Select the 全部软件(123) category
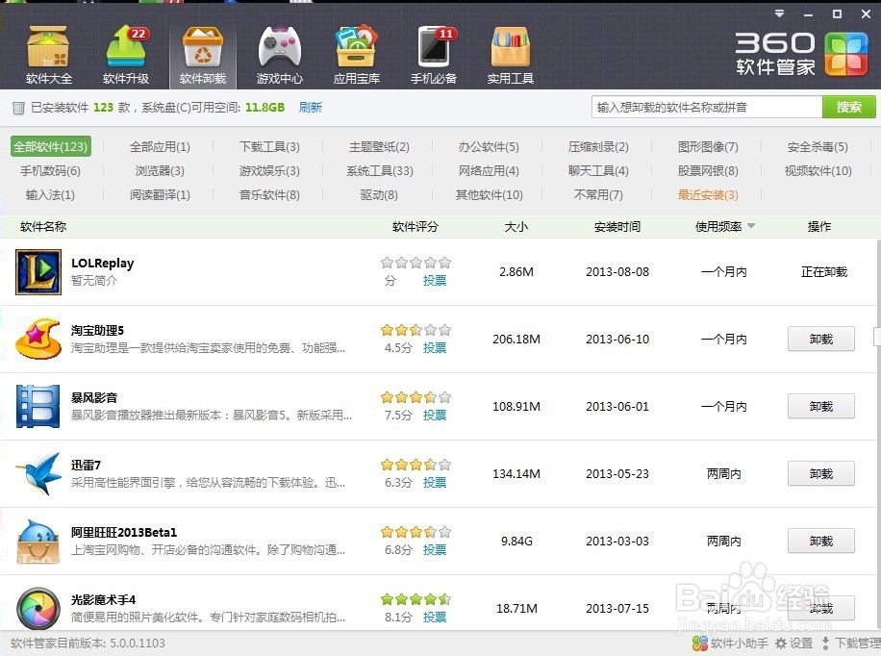Image resolution: width=881 pixels, height=656 pixels. pyautogui.click(x=51, y=147)
